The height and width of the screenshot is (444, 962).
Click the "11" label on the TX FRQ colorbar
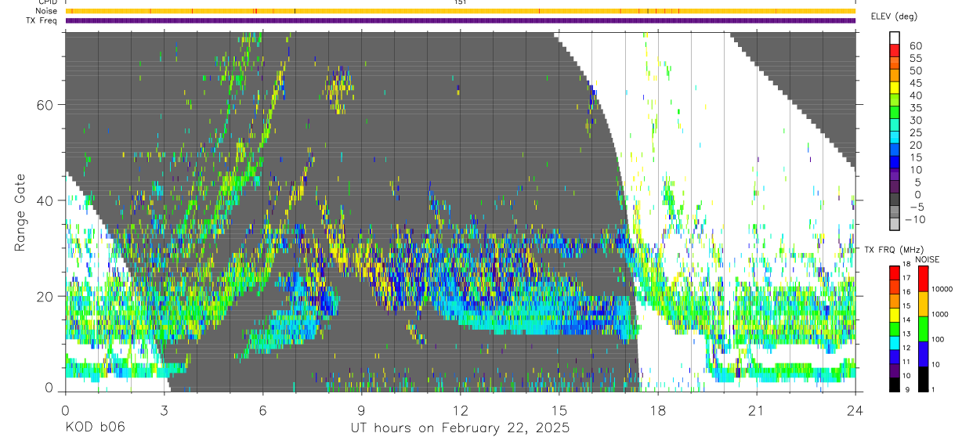coord(906,362)
